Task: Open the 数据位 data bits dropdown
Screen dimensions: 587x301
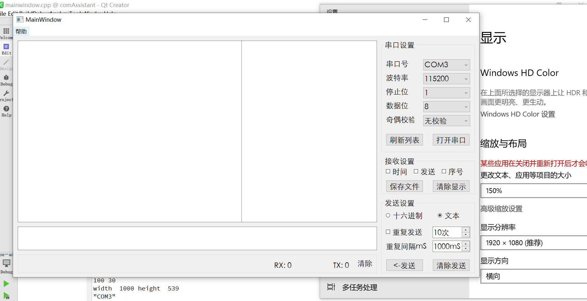Action: pos(447,107)
